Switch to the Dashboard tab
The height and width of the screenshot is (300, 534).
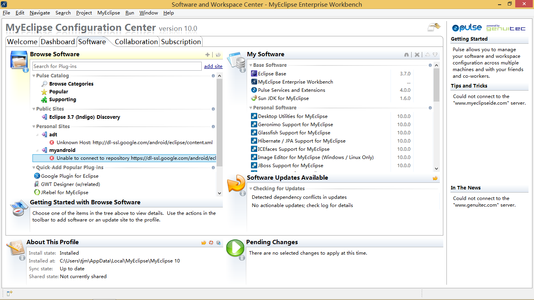[x=58, y=42]
